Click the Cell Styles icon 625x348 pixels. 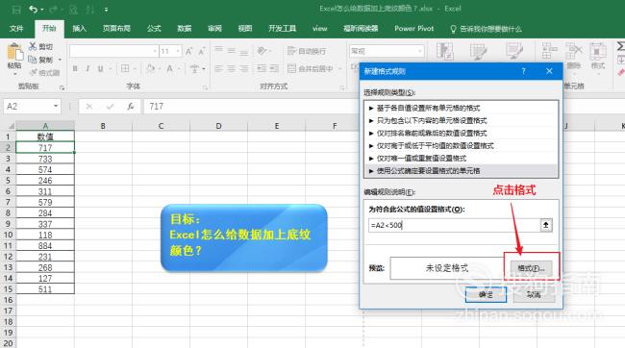pyautogui.click(x=513, y=51)
